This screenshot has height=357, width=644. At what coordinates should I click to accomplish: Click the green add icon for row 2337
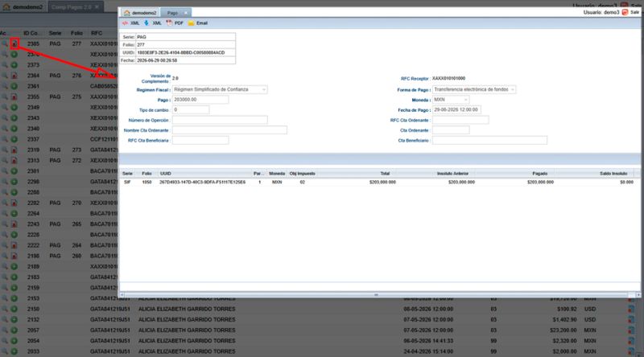(x=14, y=139)
